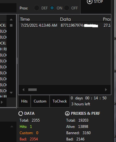This screenshot has width=116, height=142.
Task: Click the proxies Banned 3160 value
Action: (x=86, y=133)
